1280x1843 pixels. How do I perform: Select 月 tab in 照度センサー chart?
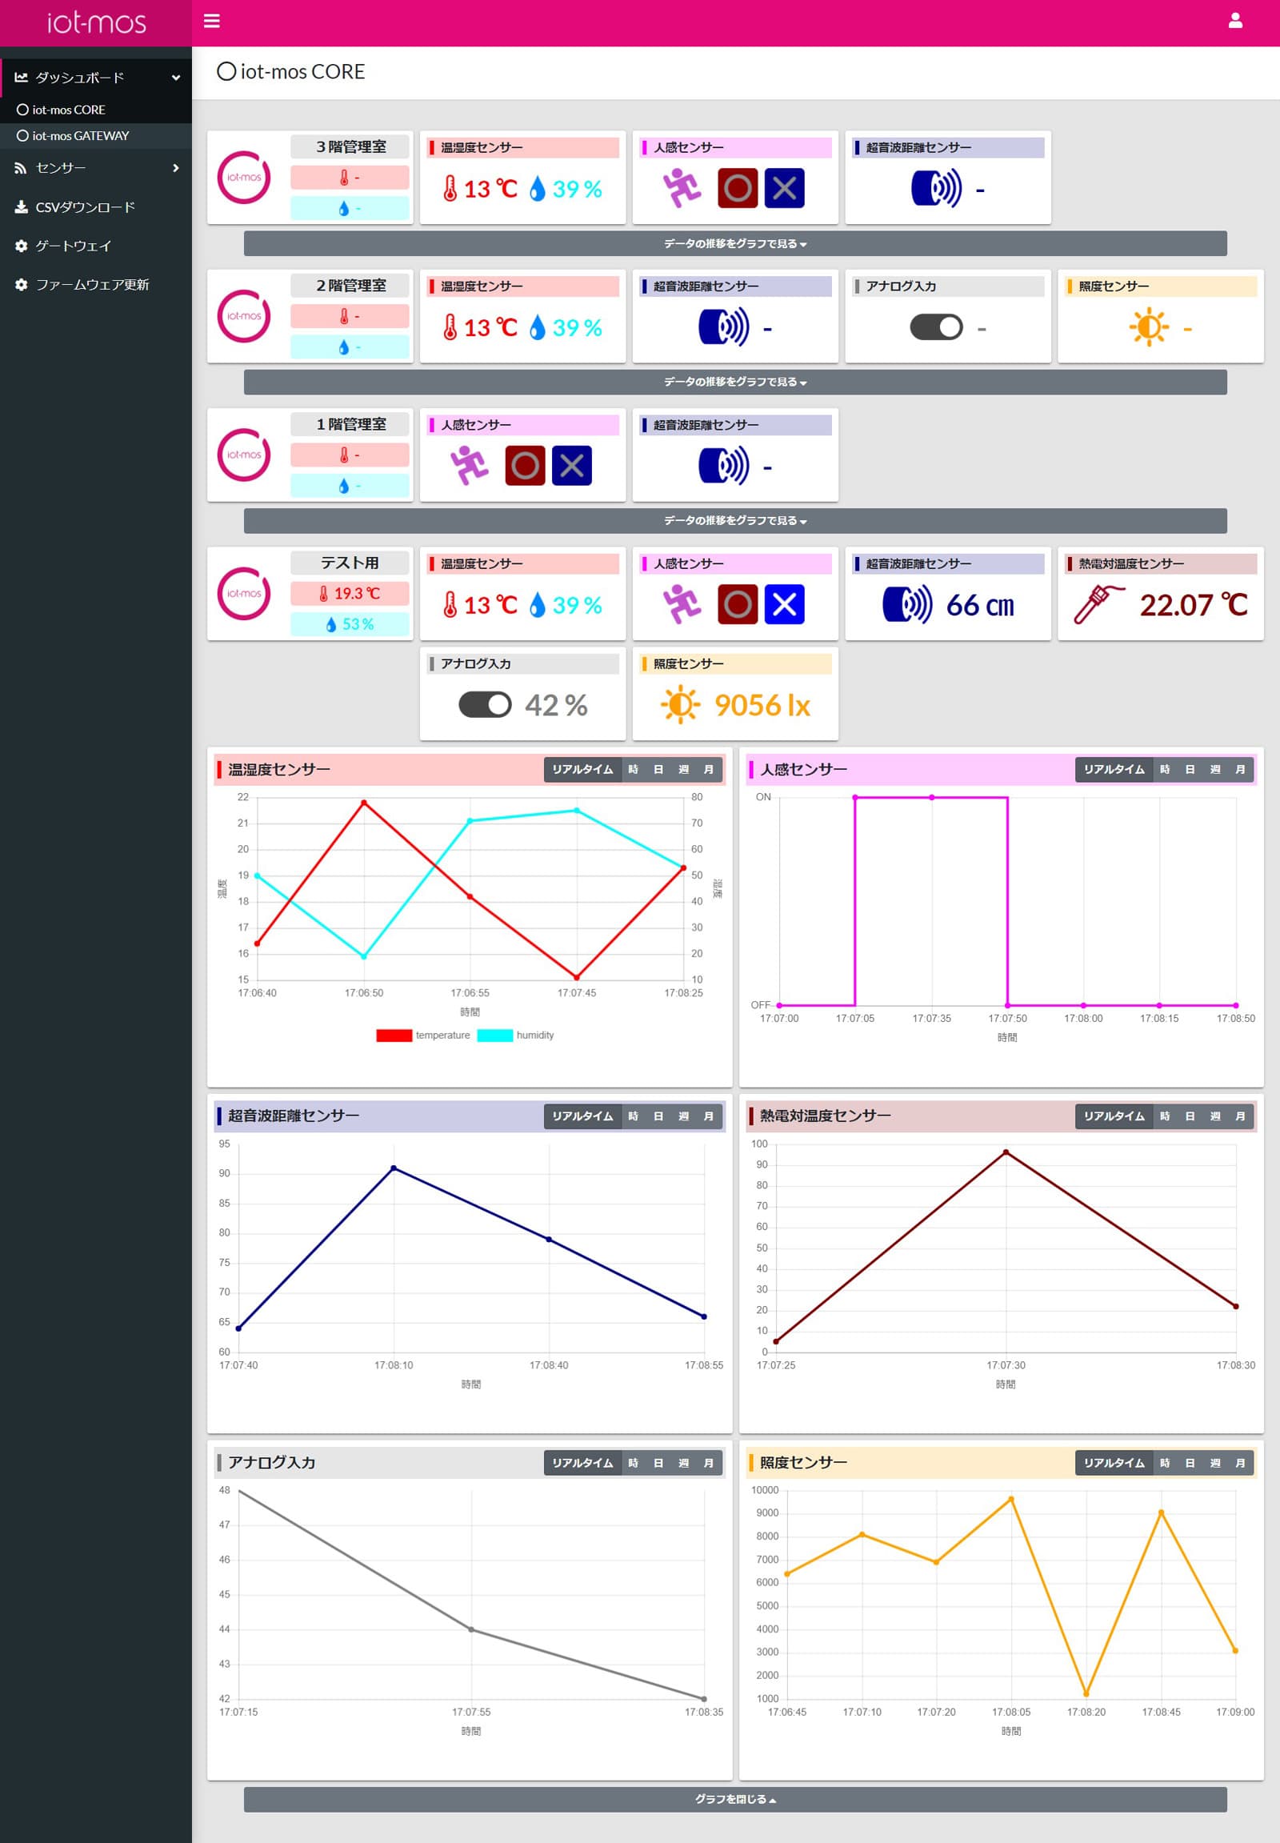point(1241,1463)
